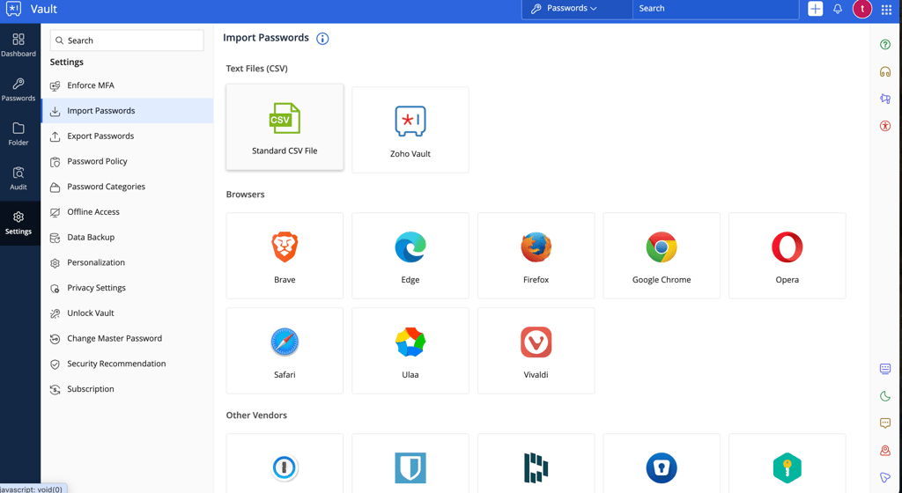Open Export Passwords settings
Screen dimensions: 902x493
coord(127,136)
